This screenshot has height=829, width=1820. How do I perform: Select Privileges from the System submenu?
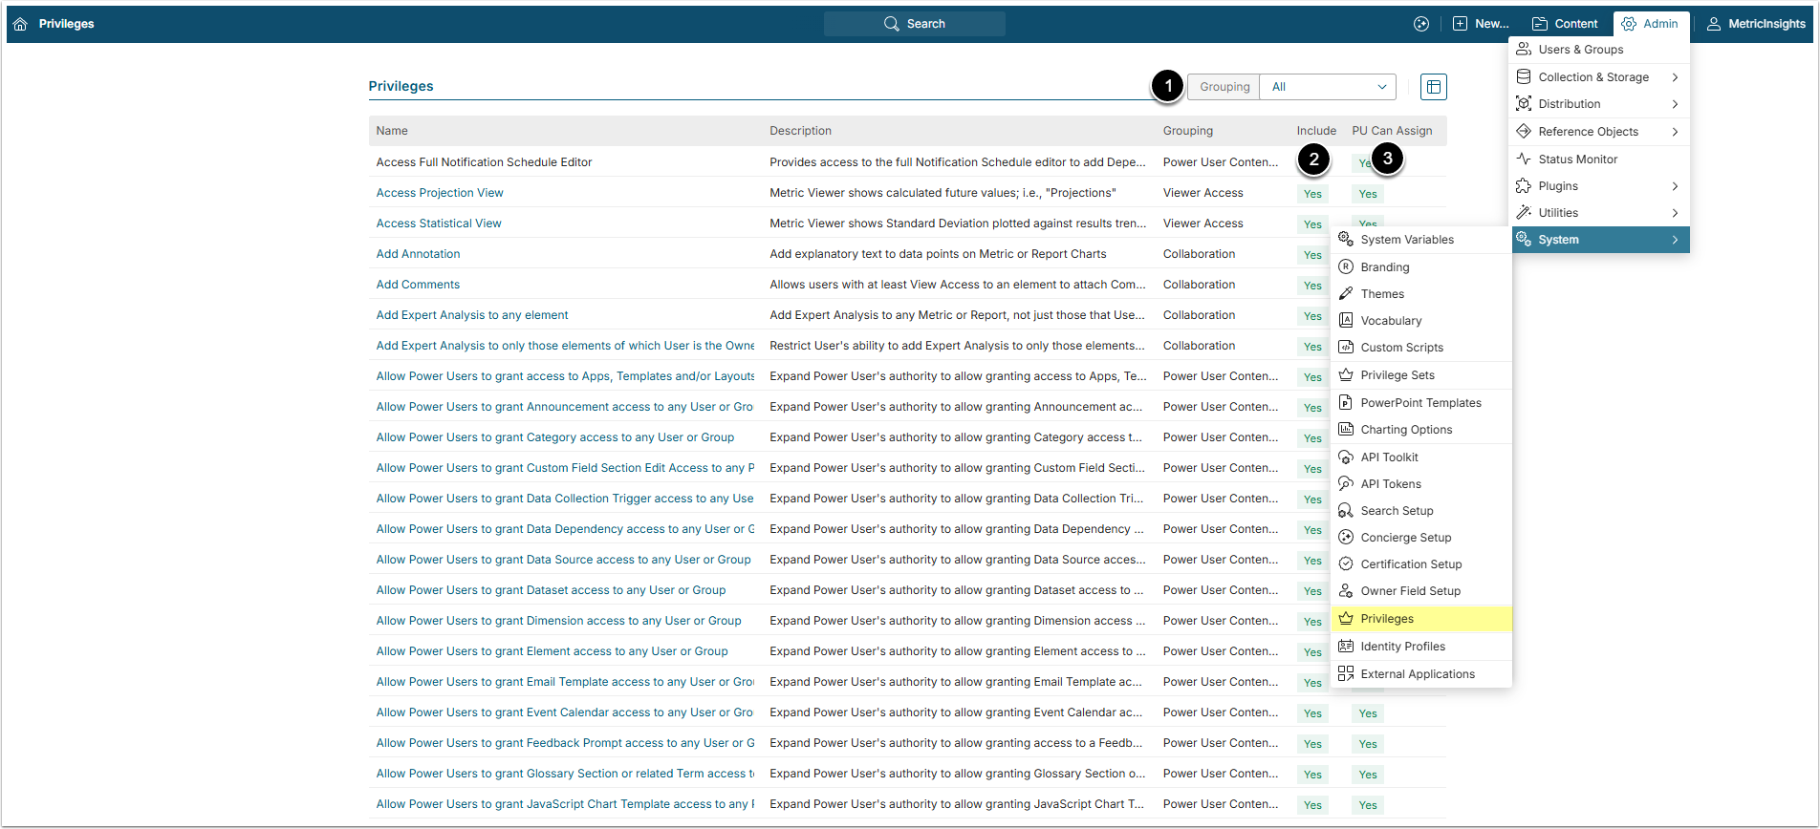tap(1386, 619)
